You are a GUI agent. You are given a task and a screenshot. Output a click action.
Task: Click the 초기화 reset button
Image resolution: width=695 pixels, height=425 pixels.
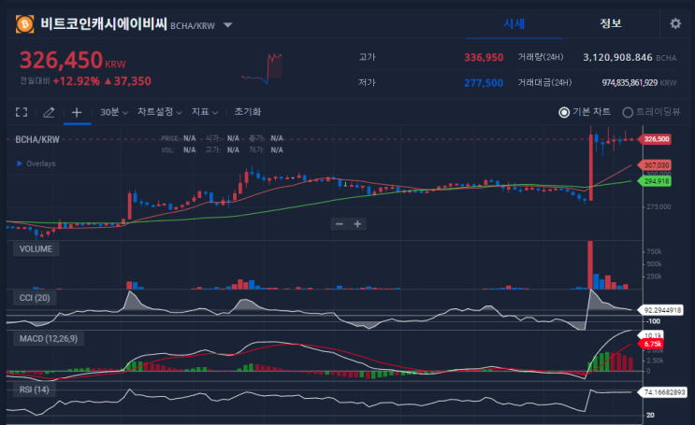(248, 112)
